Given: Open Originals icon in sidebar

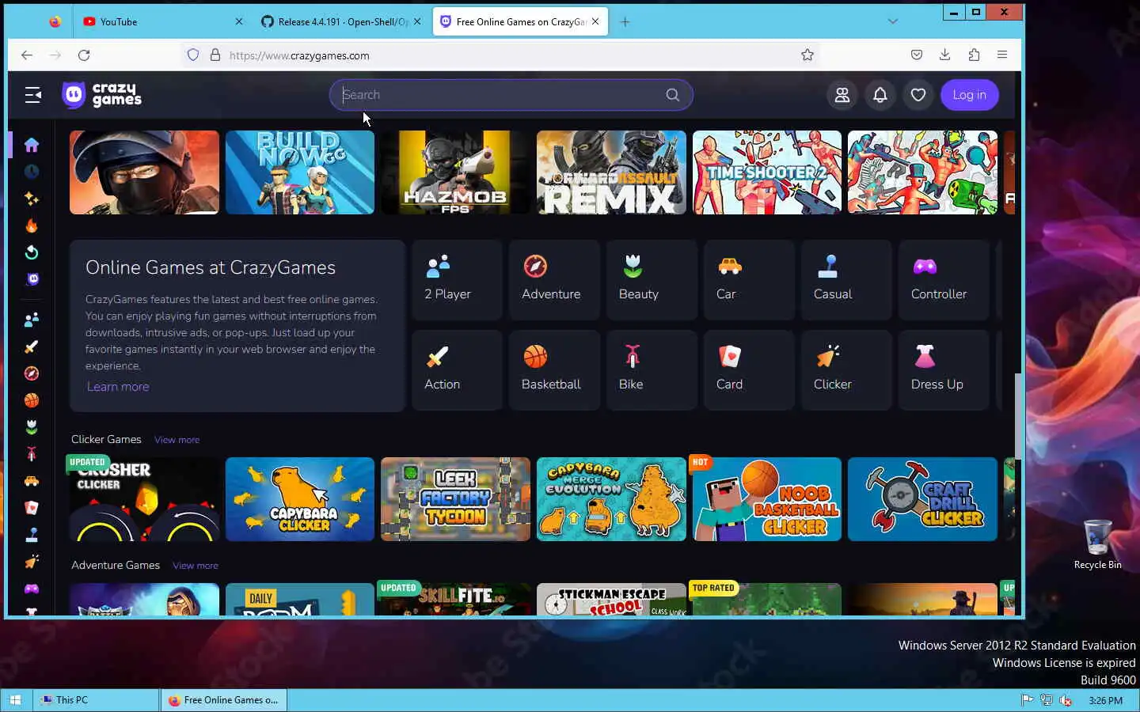Looking at the screenshot, I should pyautogui.click(x=32, y=279).
